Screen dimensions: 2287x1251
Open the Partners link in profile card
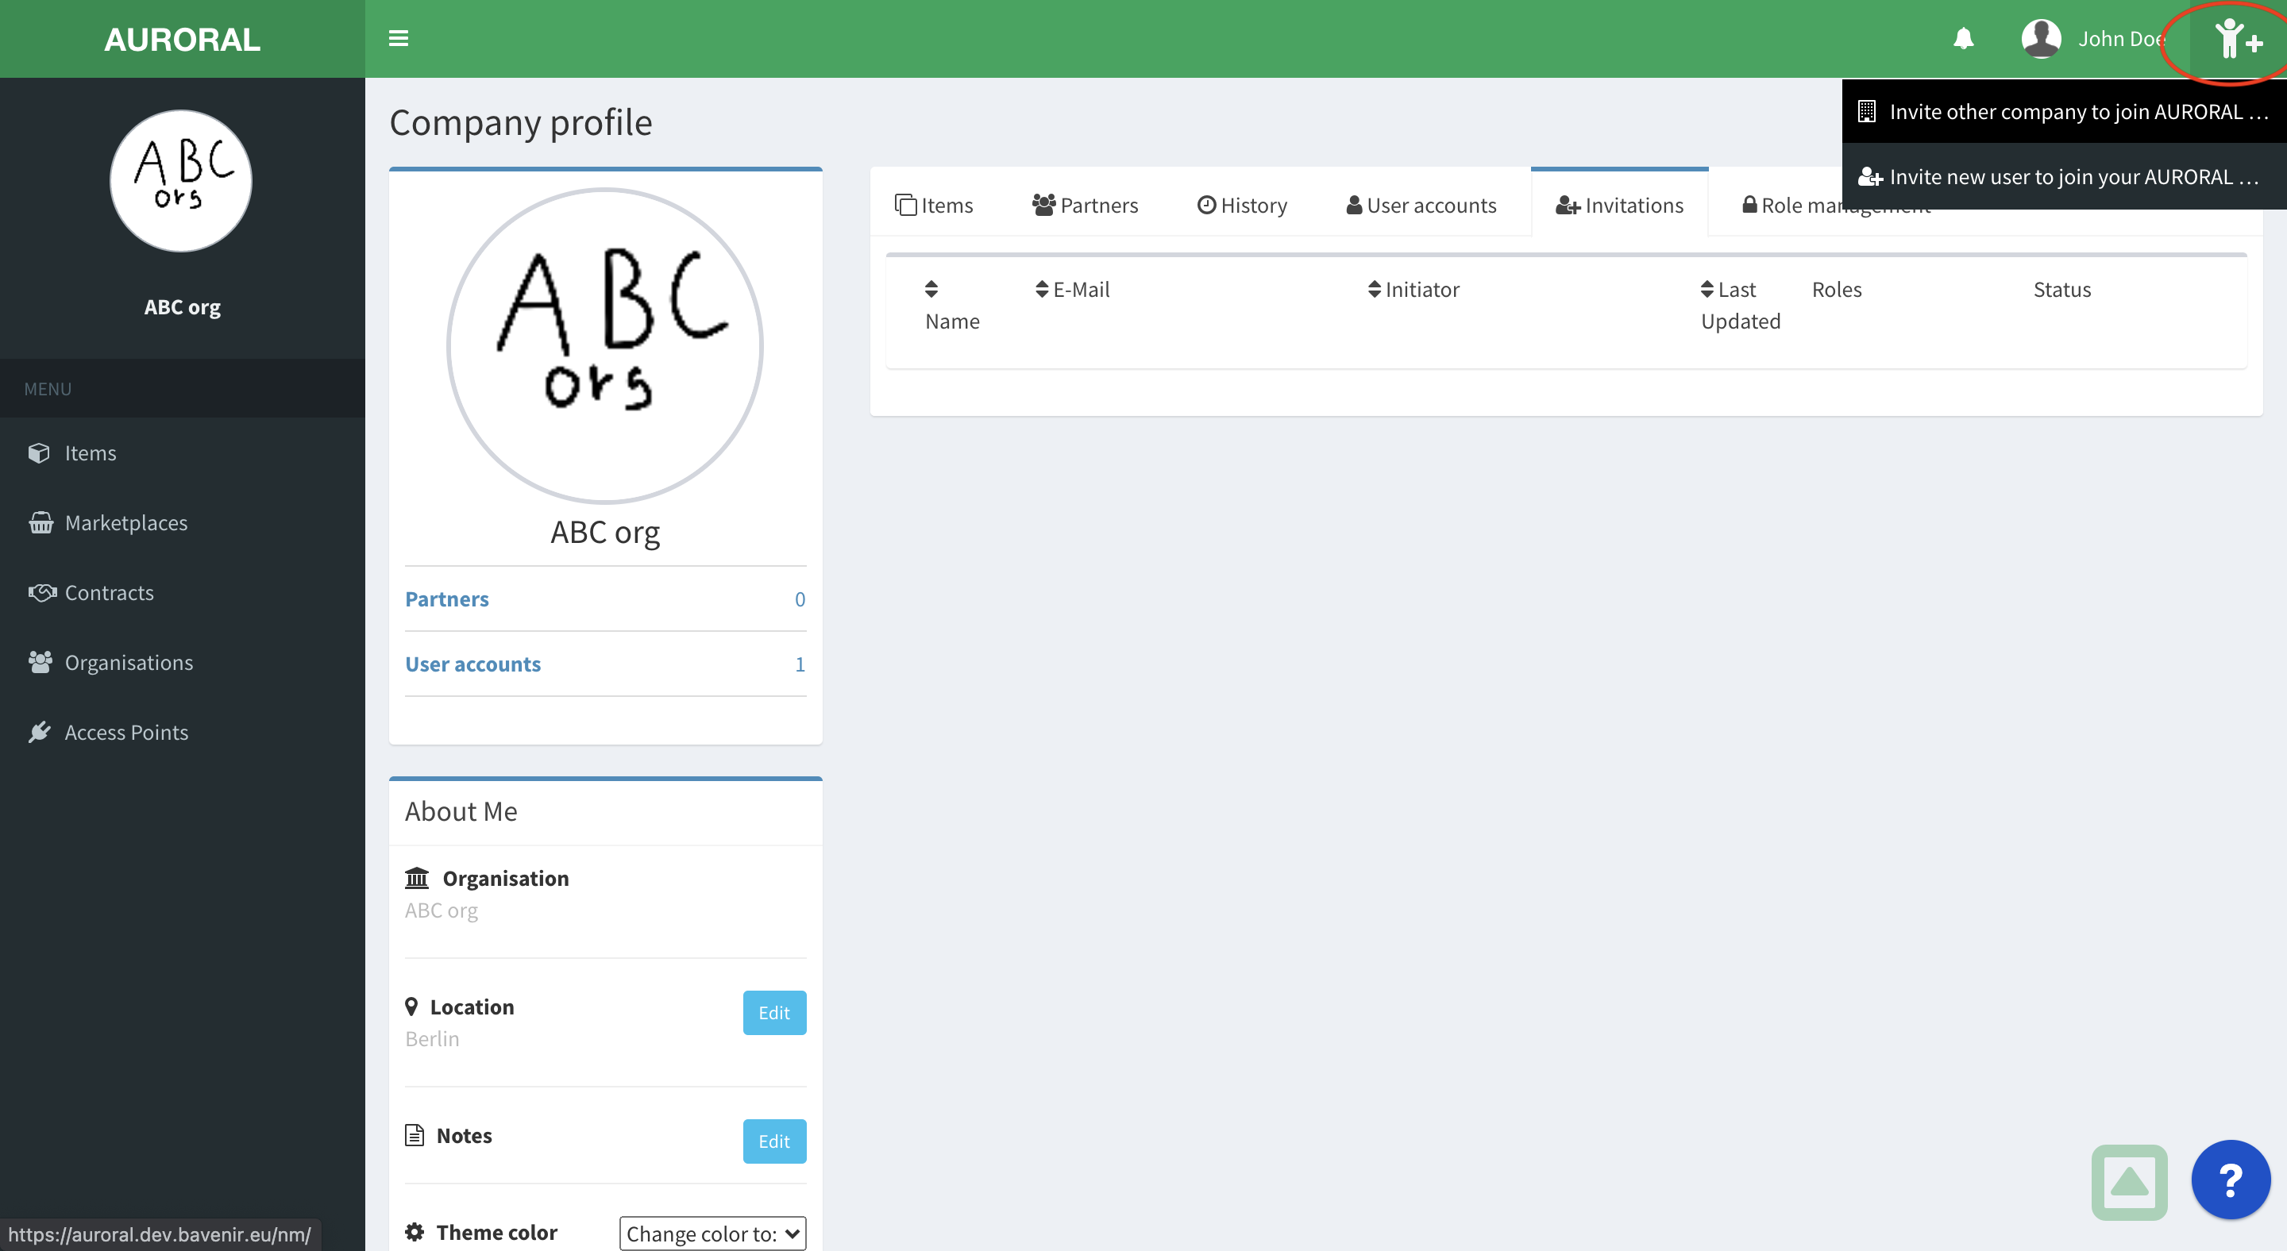[446, 599]
